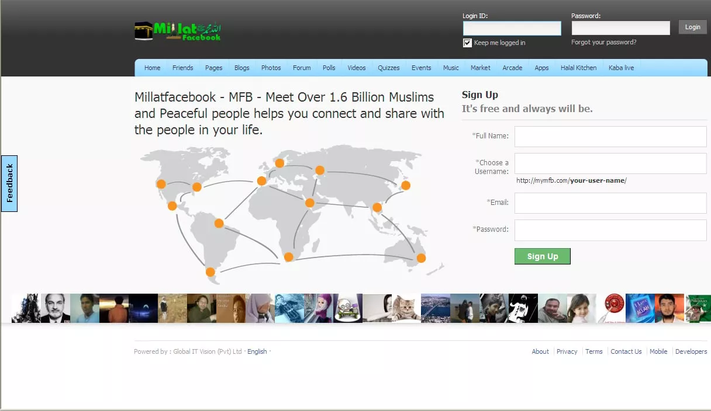Click the Full Name sign-up field
This screenshot has height=411, width=711.
point(610,136)
